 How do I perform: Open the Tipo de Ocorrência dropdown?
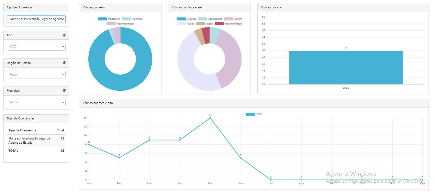coord(36,19)
